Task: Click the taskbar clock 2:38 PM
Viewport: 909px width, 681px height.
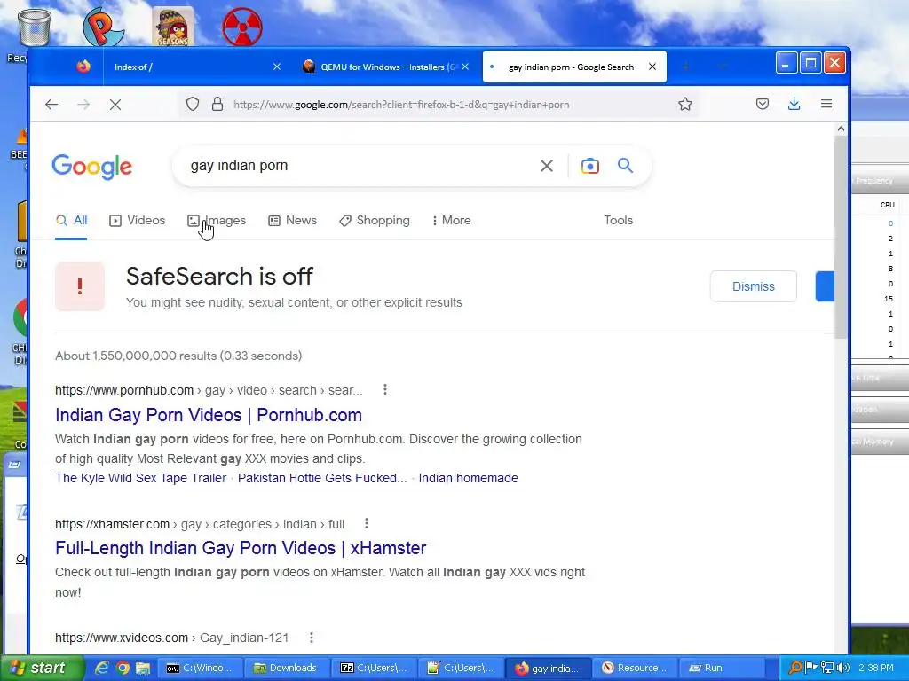Action: click(x=876, y=668)
